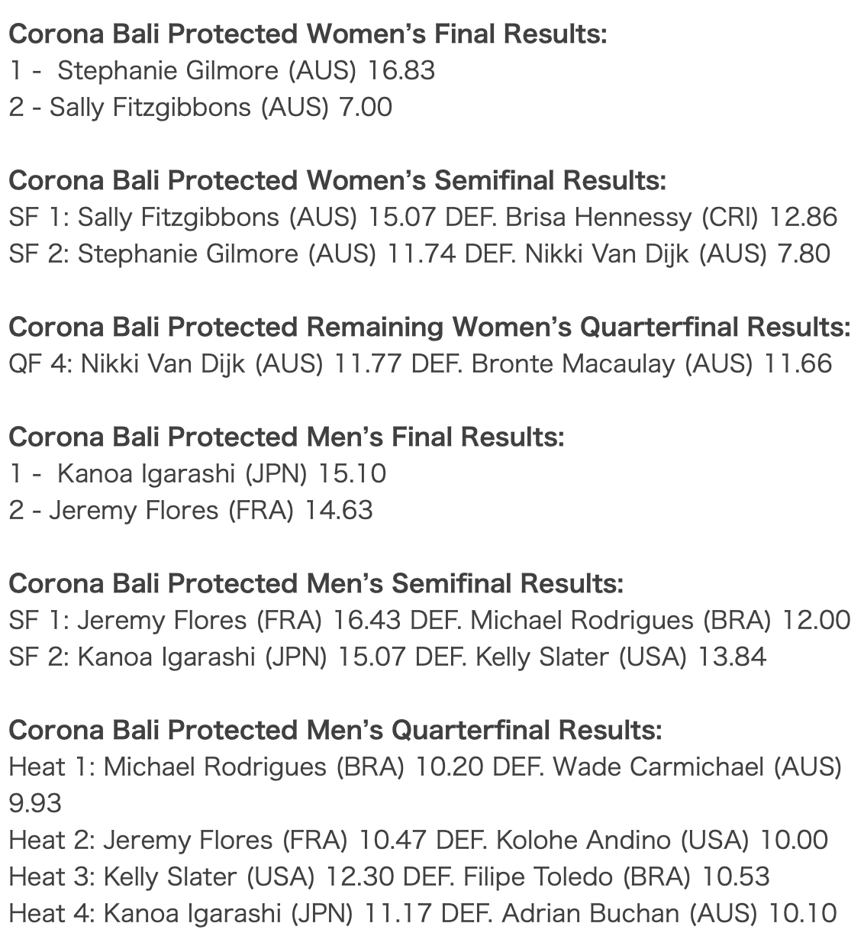Click the Sally Fitzgibbons 7.00 final line
The image size is (864, 936).
(x=200, y=108)
